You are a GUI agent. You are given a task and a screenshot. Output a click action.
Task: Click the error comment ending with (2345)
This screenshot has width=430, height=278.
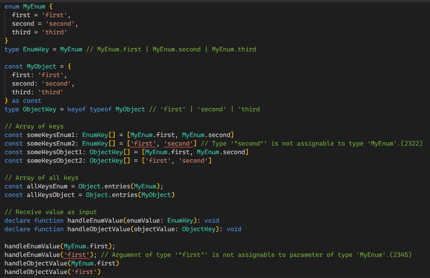coord(256,255)
